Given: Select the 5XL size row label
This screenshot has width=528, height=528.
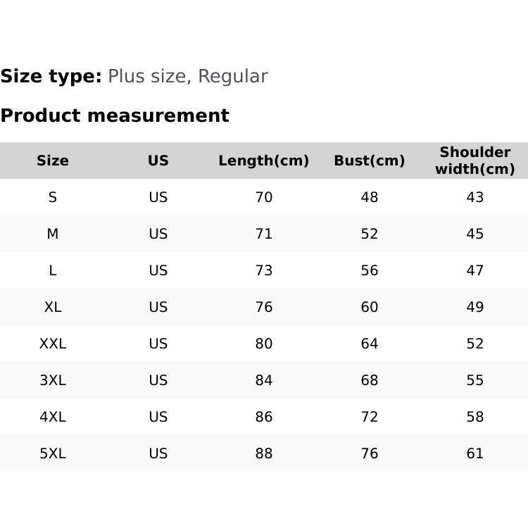Looking at the screenshot, I should point(53,453).
